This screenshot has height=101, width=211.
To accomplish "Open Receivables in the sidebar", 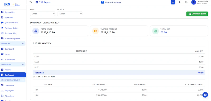I will click(x=9, y=12).
